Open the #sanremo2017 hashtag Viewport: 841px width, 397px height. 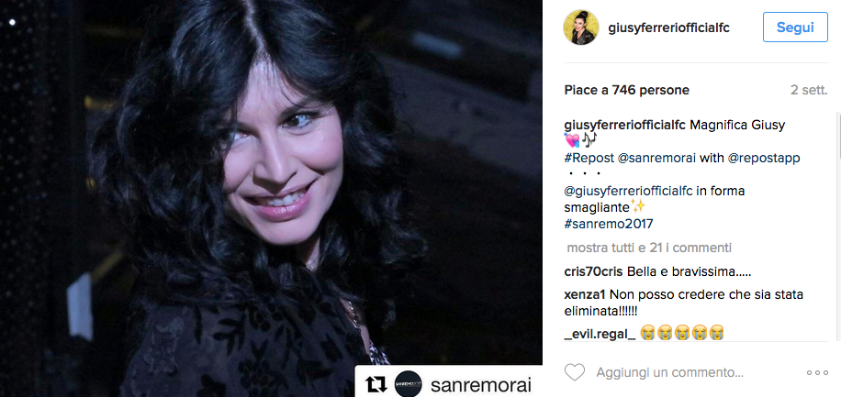coord(609,224)
